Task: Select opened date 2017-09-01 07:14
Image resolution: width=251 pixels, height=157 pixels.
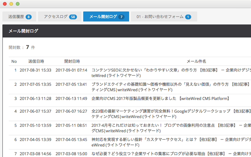Action: coord(71,70)
